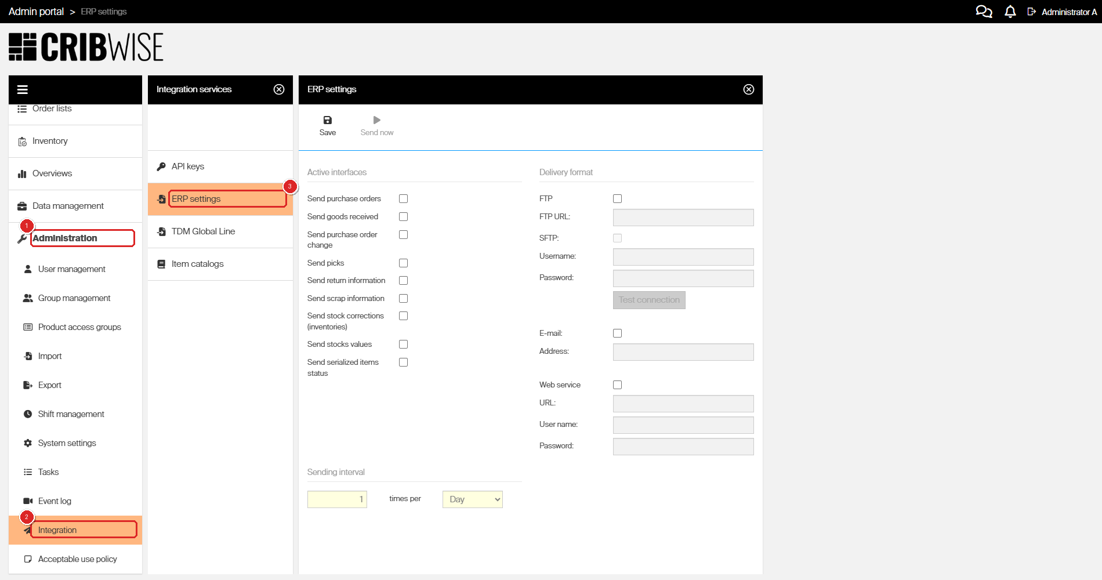
Task: Close the Integration services panel
Action: click(x=279, y=89)
